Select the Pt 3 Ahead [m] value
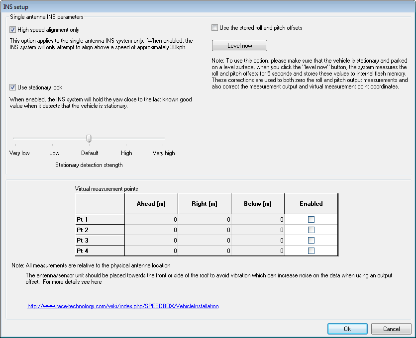Viewport: 416px width, 338px height. click(151, 240)
